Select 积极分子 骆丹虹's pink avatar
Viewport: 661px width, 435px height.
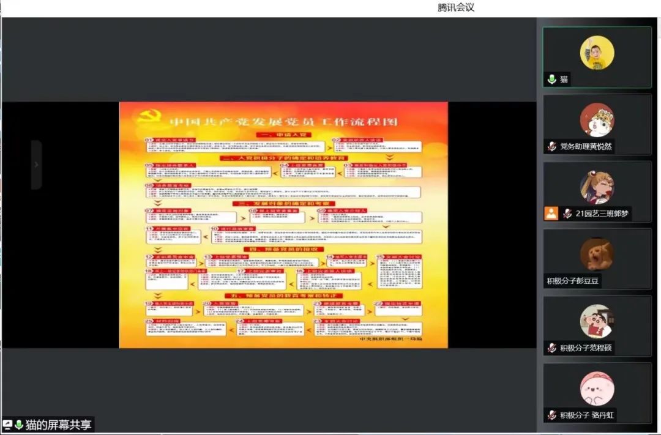[x=597, y=389]
